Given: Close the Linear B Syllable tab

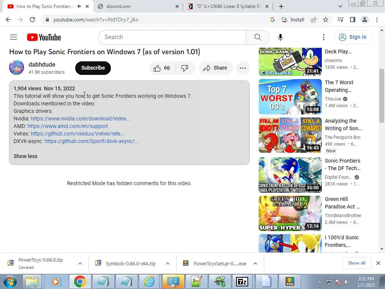Looking at the screenshot, I should click(x=267, y=6).
